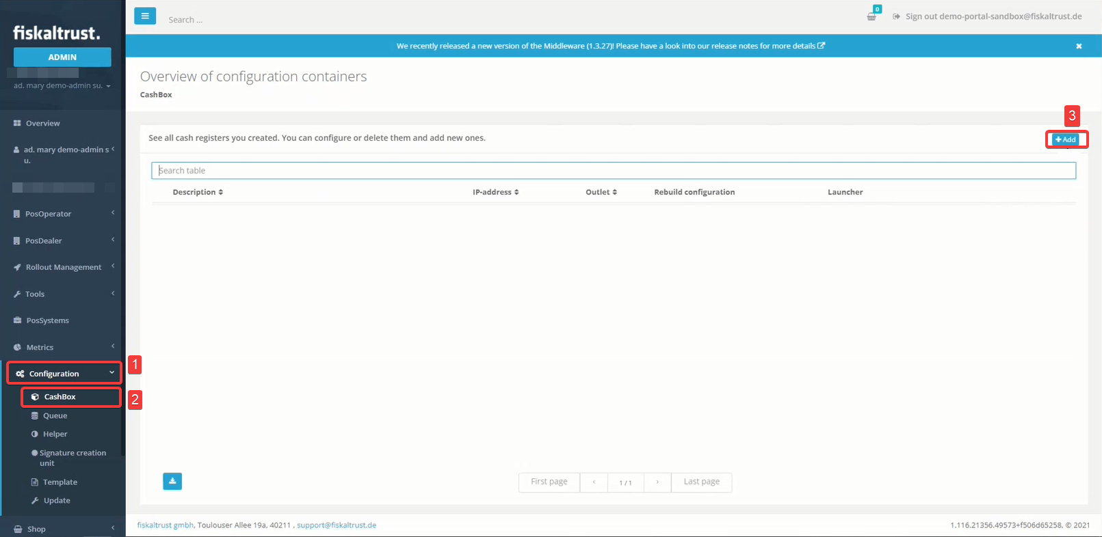This screenshot has height=537, width=1102.
Task: Open the account dropdown under ADMIN
Action: [x=62, y=85]
